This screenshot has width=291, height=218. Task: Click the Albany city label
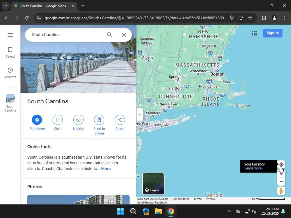click(148, 57)
